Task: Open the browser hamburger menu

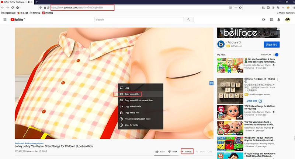Action: (x=294, y=8)
